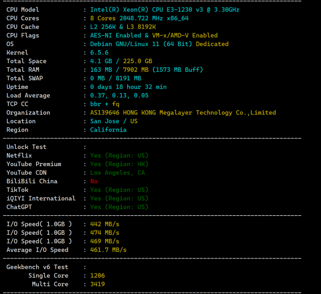The image size is (321, 294).
Task: Click the Geekbench v6 Test heading
Action: pos(37,267)
